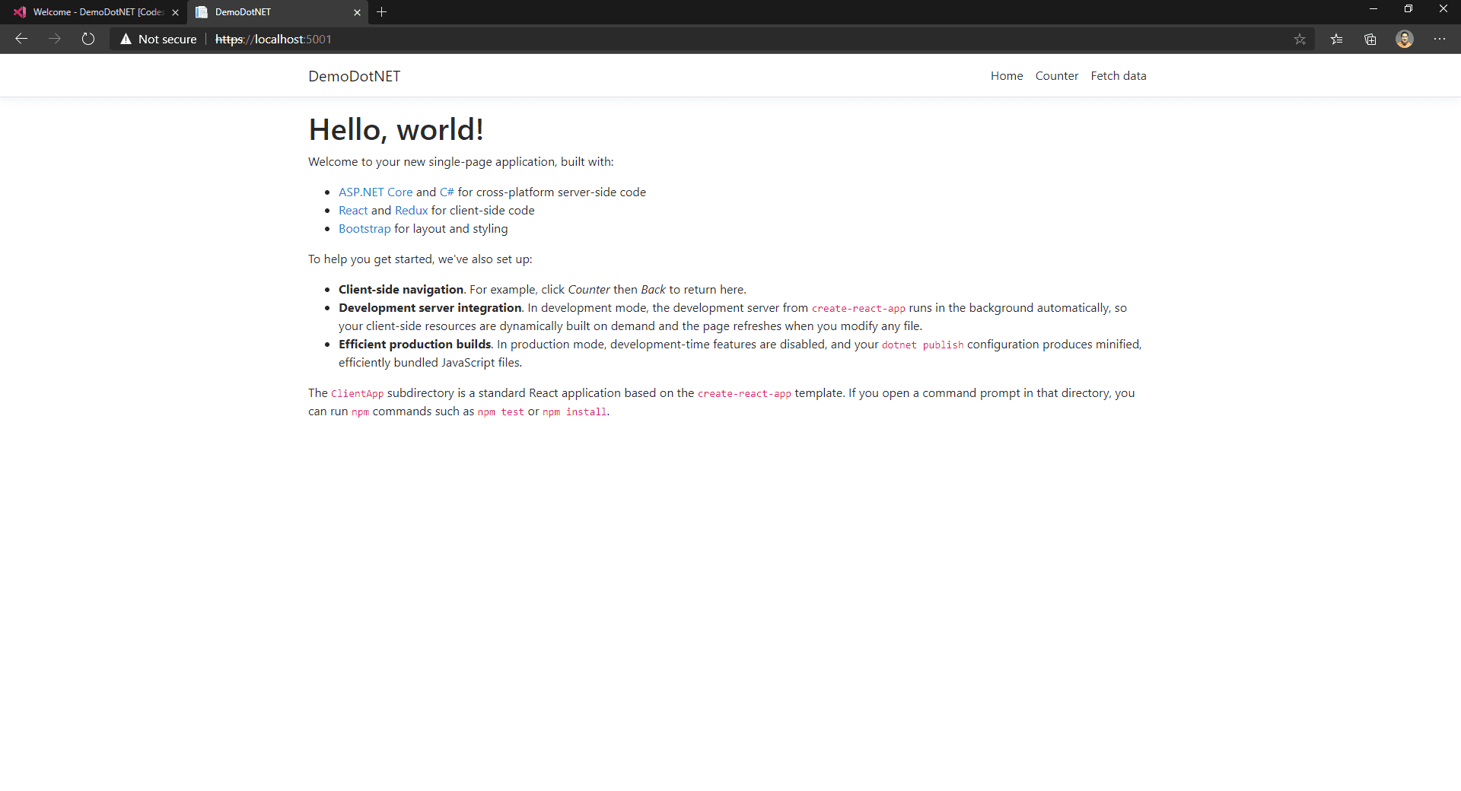Click the DemoDotNET brand link

click(x=354, y=76)
